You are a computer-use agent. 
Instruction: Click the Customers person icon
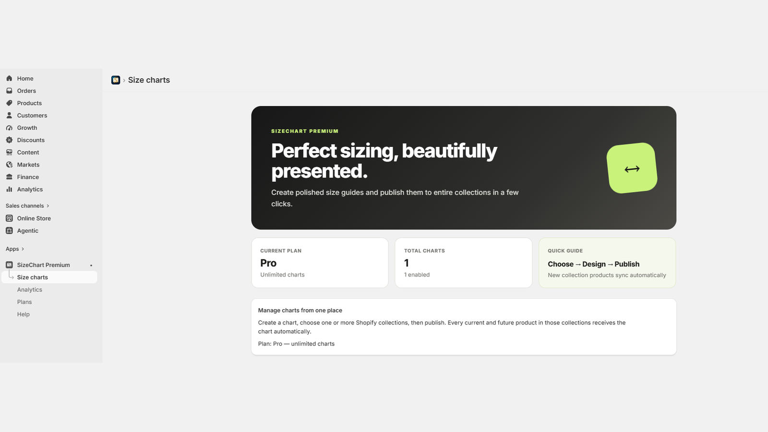9,115
